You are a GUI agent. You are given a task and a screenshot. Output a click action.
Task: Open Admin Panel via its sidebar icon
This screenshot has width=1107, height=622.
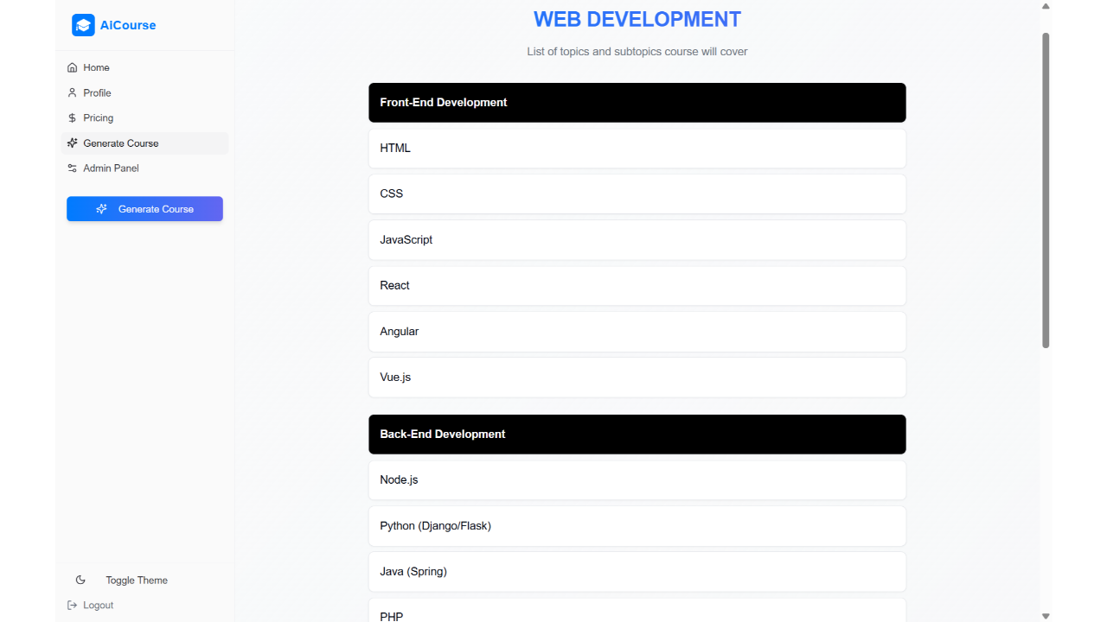pyautogui.click(x=73, y=168)
